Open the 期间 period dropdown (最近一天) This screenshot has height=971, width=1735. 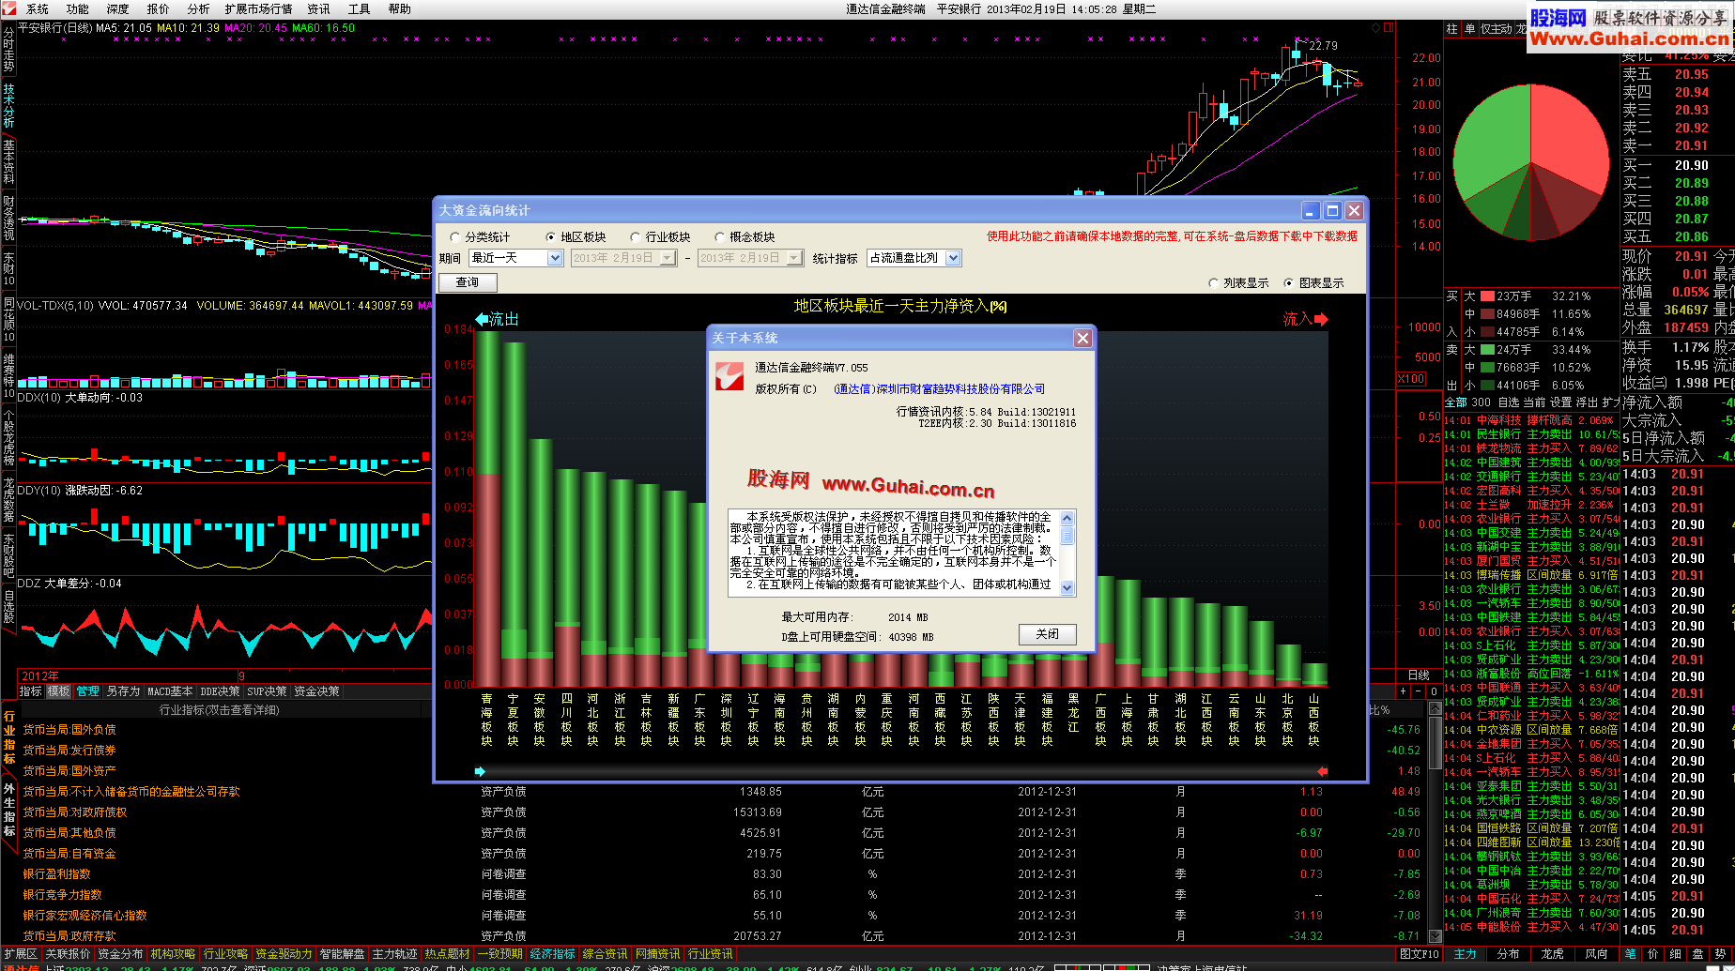tap(554, 258)
